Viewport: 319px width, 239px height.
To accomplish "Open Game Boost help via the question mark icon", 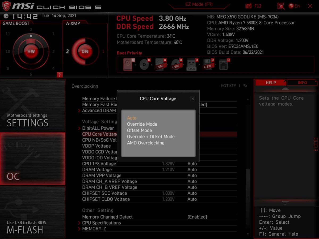I will click(x=59, y=75).
